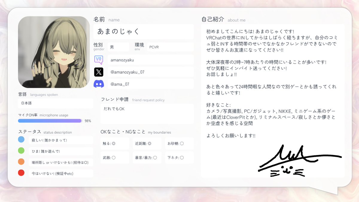Click the environment field showing PCVR
Screen dimensions: 359x202
click(170, 47)
